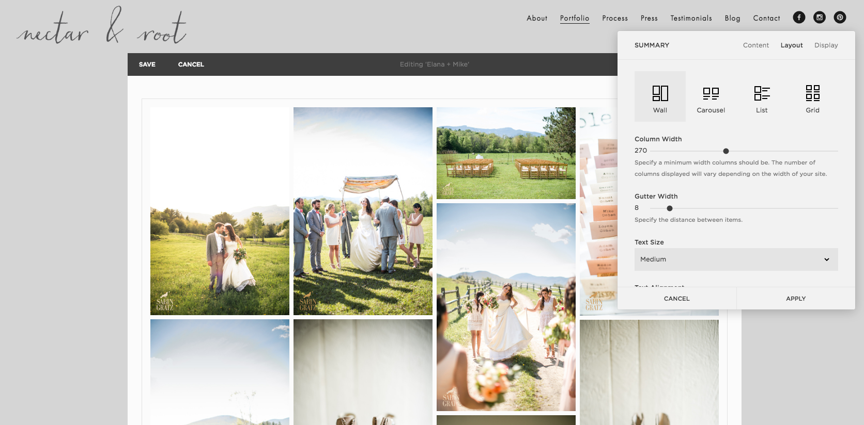Image resolution: width=864 pixels, height=425 pixels.
Task: Switch to the Content tab
Action: coord(756,45)
